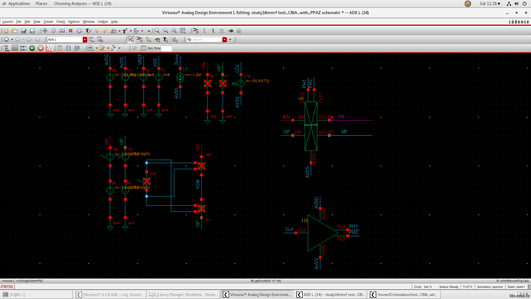Stop the simulation using the red stop icon
Screen dimensions: 531x299
[41, 48]
